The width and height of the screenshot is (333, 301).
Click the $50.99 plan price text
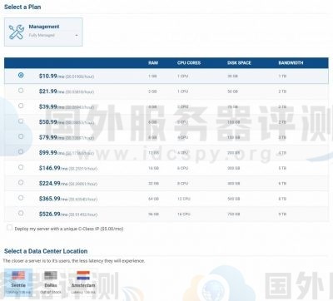(x=48, y=122)
